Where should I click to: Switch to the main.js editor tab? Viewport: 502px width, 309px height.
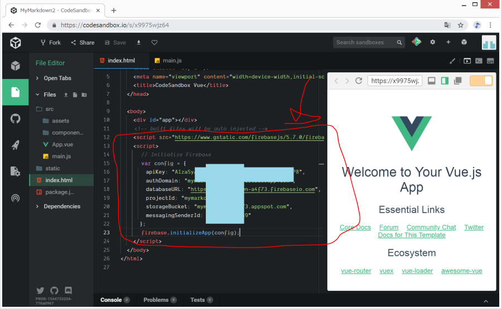pos(172,60)
